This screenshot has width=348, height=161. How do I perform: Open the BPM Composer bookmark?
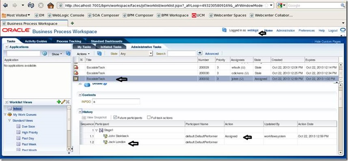click(x=138, y=15)
